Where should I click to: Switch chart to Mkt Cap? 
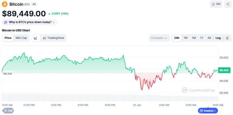pos(21,38)
